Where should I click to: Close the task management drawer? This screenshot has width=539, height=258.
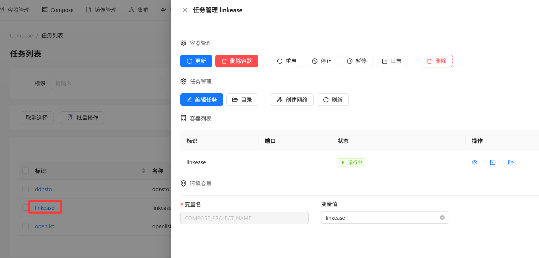pos(185,10)
